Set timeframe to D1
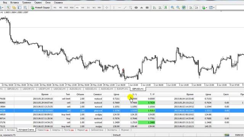Screen dimensions: 244x137 tap(88, 8)
